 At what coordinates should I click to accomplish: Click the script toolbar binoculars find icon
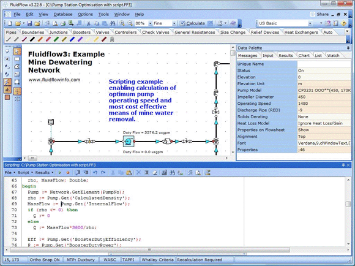(x=172, y=173)
